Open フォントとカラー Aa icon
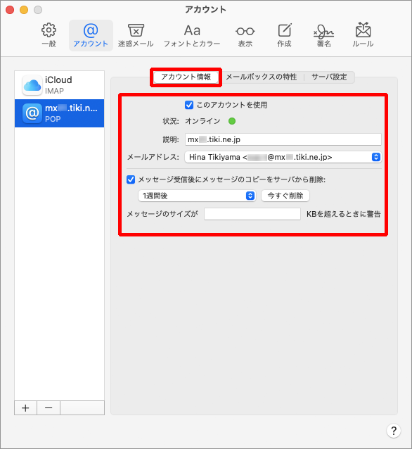412x449 pixels. (192, 30)
